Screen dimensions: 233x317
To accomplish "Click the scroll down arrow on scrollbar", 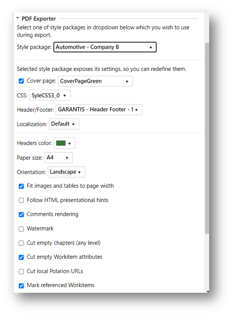I will pyautogui.click(x=208, y=292).
